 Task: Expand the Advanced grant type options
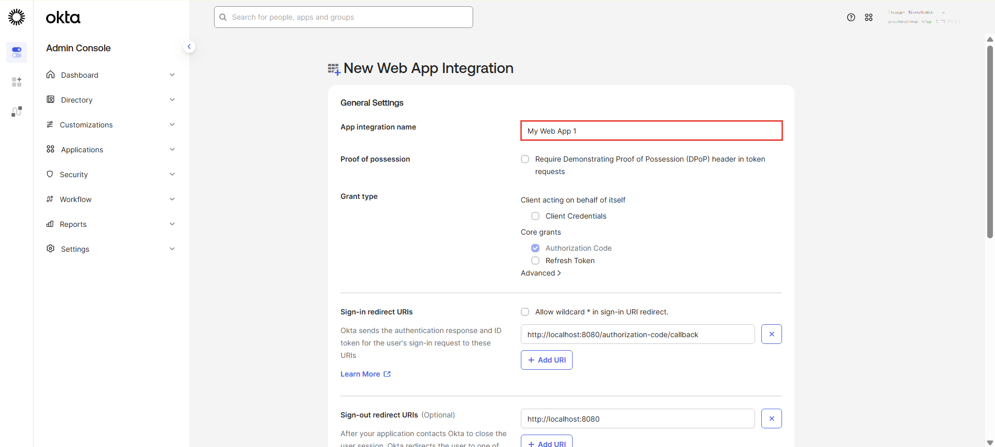pyautogui.click(x=541, y=273)
